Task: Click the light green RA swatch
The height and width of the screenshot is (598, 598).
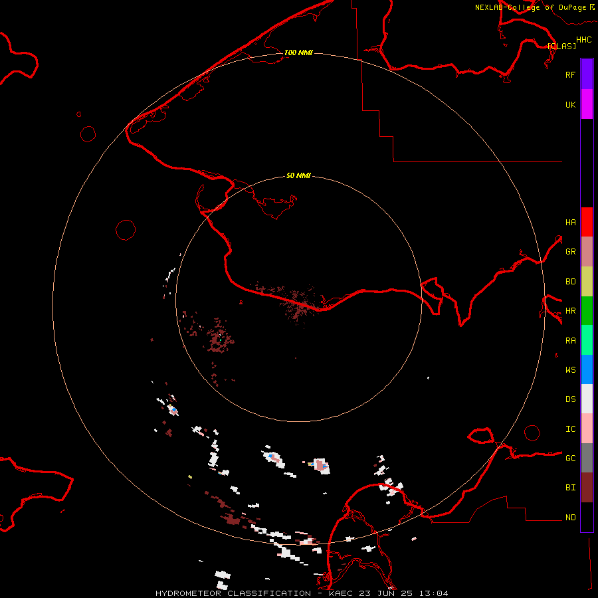Action: click(x=587, y=340)
